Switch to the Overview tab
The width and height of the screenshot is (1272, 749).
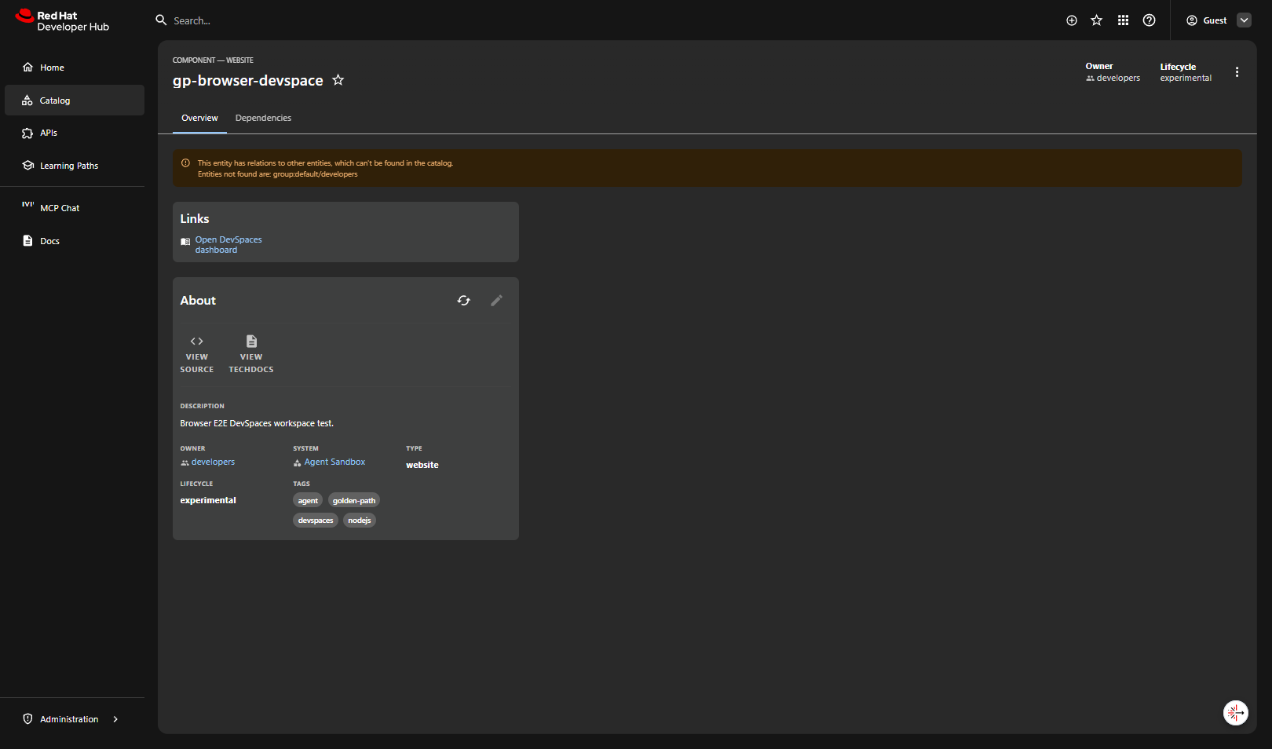tap(199, 118)
